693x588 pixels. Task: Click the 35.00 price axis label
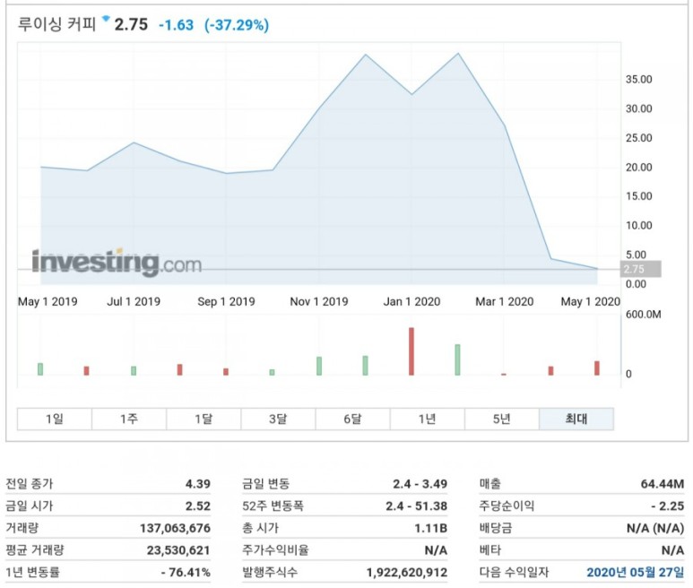[638, 80]
